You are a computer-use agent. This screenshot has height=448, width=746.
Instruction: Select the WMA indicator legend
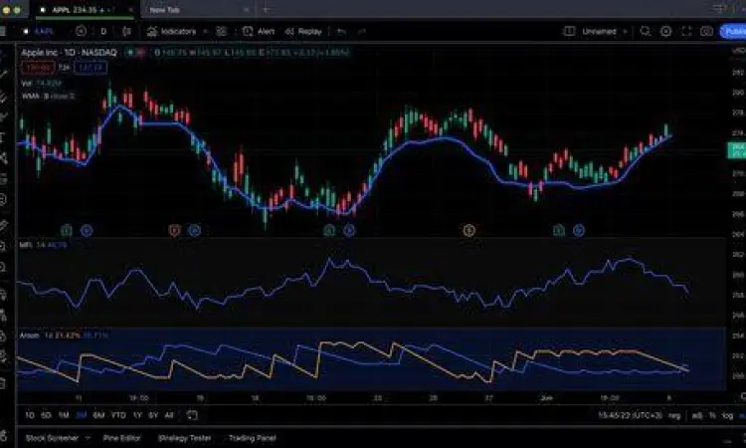48,96
